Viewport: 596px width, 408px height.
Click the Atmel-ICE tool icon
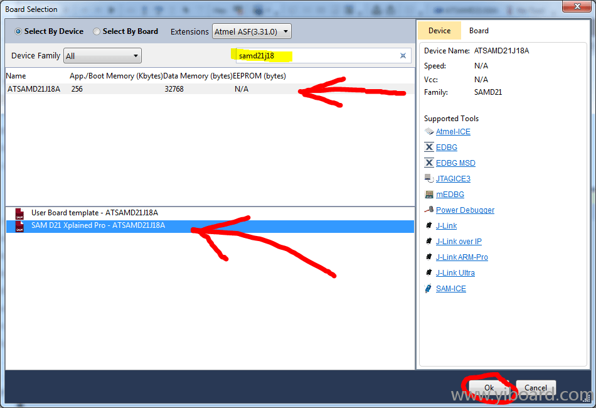[429, 132]
